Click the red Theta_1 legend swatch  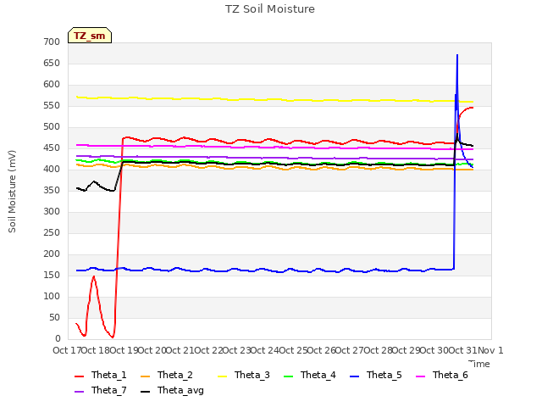79,376
